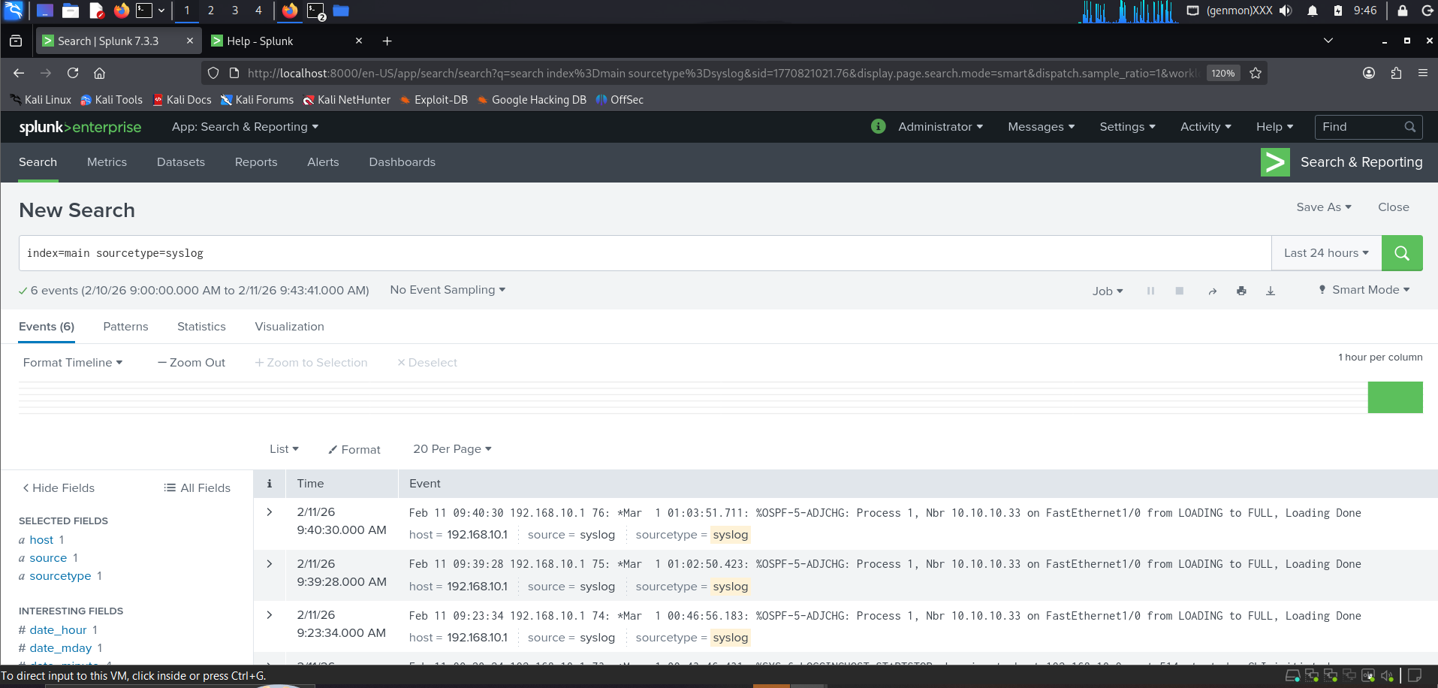Collapse fields with Hide Fields toggle

[x=58, y=487]
